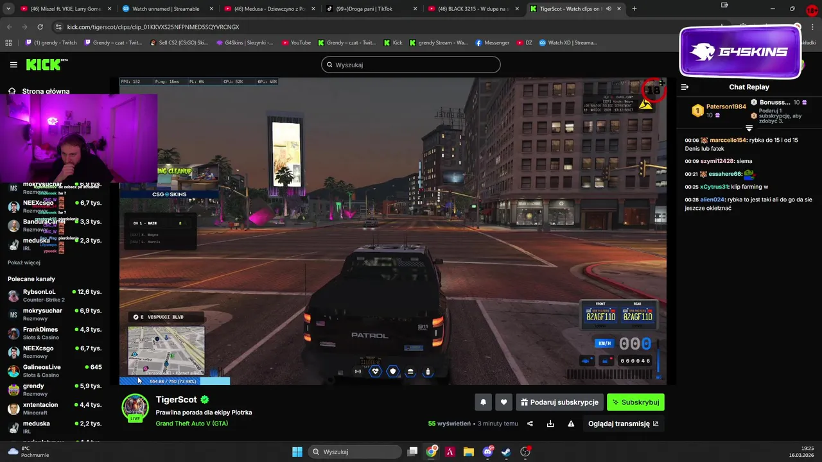The width and height of the screenshot is (822, 462).
Task: Open OBS Studio from the taskbar
Action: click(x=525, y=452)
